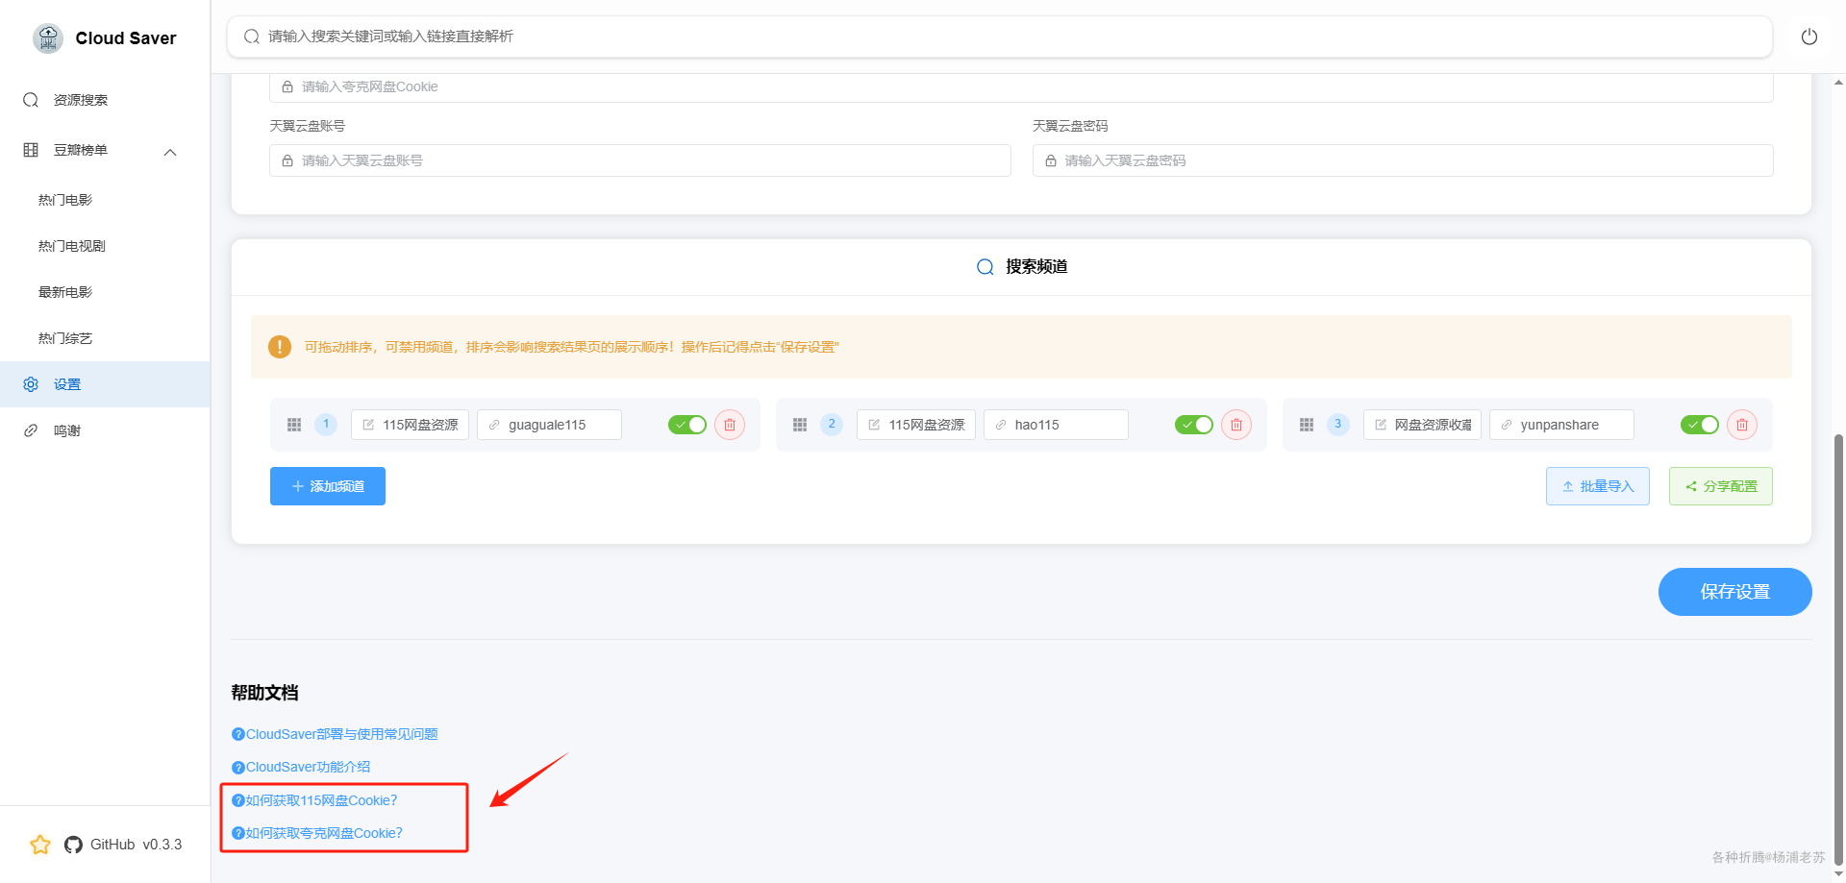Open CloudSaver部署与使用常见问题 help link
The height and width of the screenshot is (883, 1846).
tap(341, 734)
